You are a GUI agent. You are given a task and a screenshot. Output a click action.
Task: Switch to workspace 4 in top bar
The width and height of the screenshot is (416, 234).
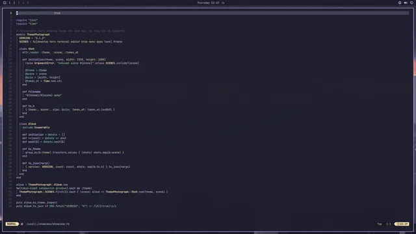(23, 3)
